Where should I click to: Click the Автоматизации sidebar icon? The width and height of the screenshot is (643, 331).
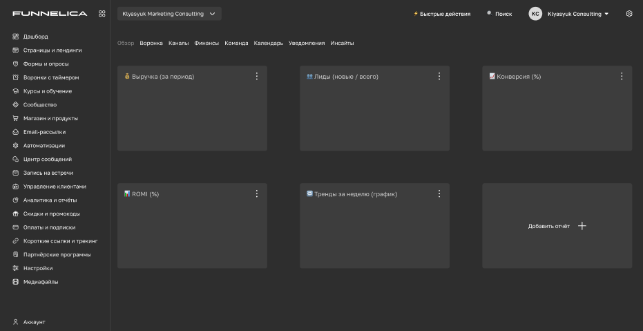coord(16,146)
